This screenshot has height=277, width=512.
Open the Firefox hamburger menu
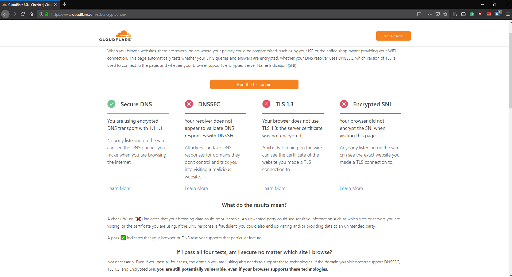coord(508,14)
